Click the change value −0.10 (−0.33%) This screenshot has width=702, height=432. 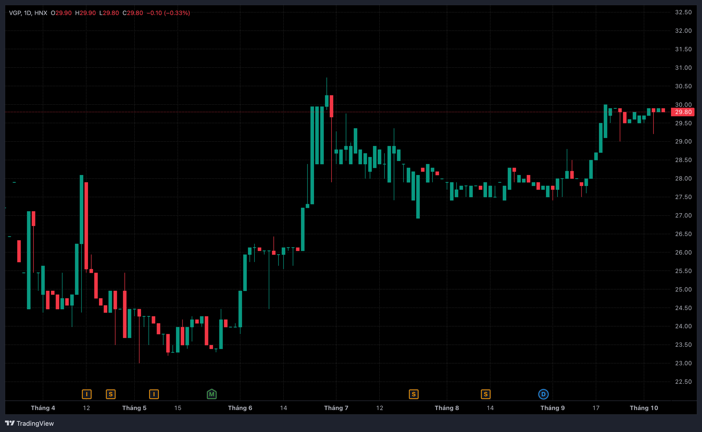point(168,13)
